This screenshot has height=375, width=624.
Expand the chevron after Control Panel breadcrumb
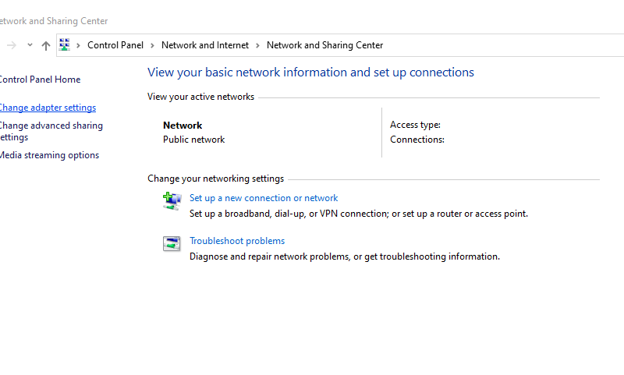(x=152, y=45)
